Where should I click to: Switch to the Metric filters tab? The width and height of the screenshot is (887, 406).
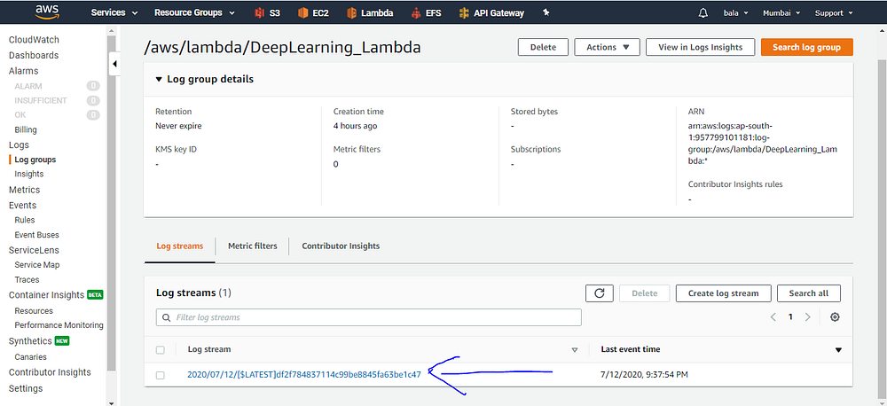tap(252, 246)
